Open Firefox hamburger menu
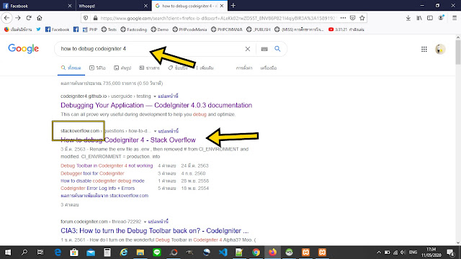Viewport: 461px width, 259px height. [455, 18]
